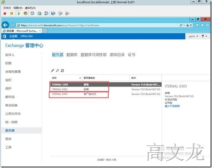Switch to the 数据库 tab

pos(72,54)
